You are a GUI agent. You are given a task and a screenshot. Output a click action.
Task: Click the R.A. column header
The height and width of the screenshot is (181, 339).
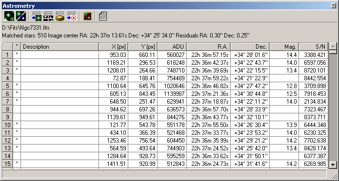point(209,47)
